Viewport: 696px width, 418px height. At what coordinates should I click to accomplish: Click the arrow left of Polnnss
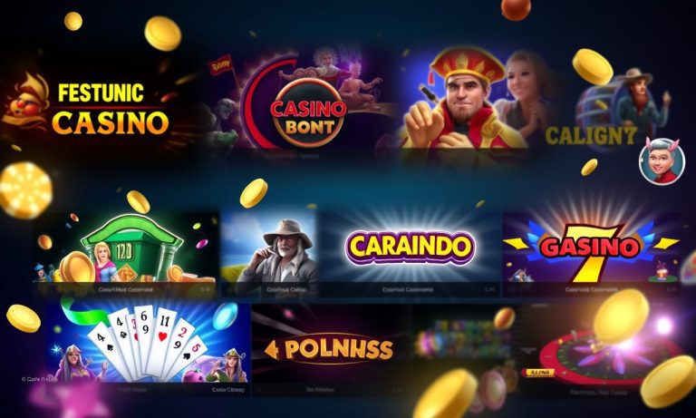coord(272,350)
